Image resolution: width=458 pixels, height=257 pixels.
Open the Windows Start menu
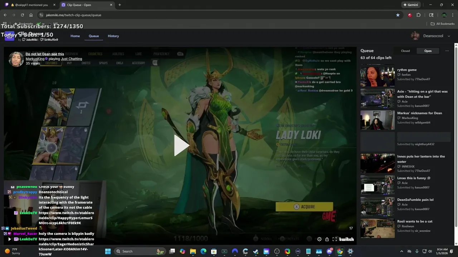coord(108,251)
